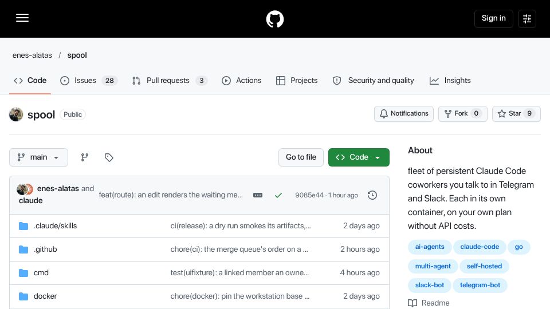The image size is (550, 309).
Task: Open the main branch dropdown
Action: [x=38, y=157]
